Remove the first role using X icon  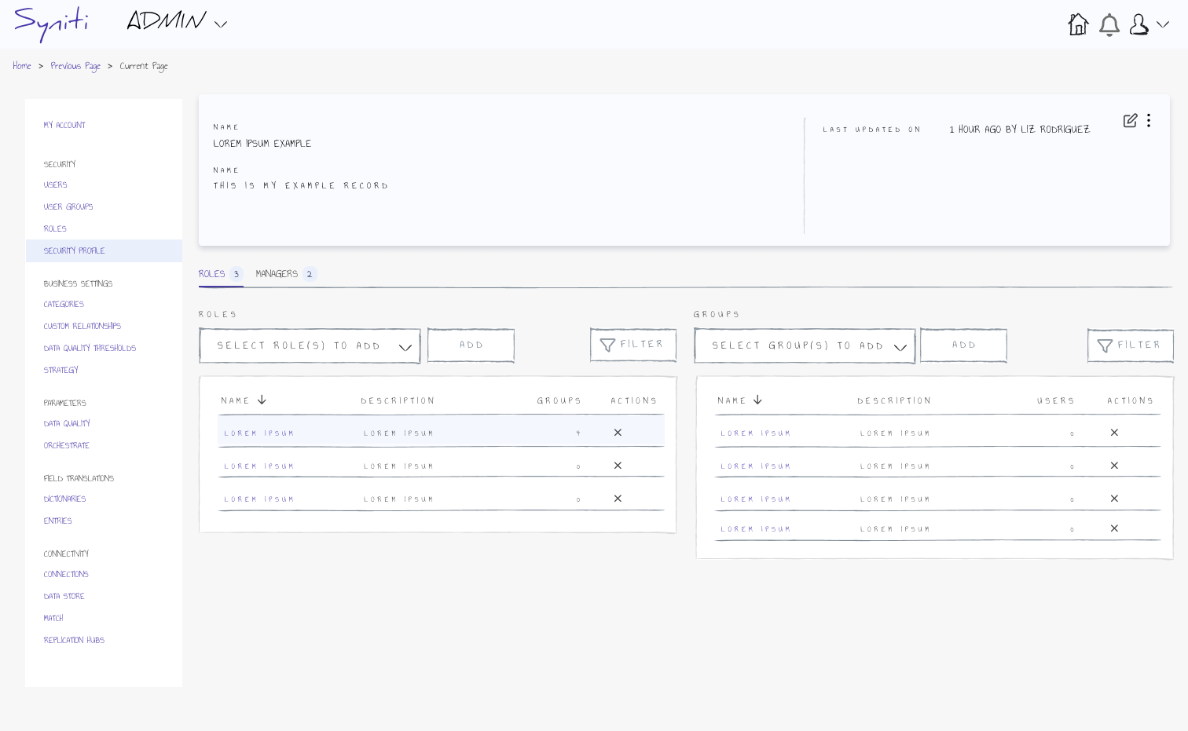pyautogui.click(x=618, y=433)
